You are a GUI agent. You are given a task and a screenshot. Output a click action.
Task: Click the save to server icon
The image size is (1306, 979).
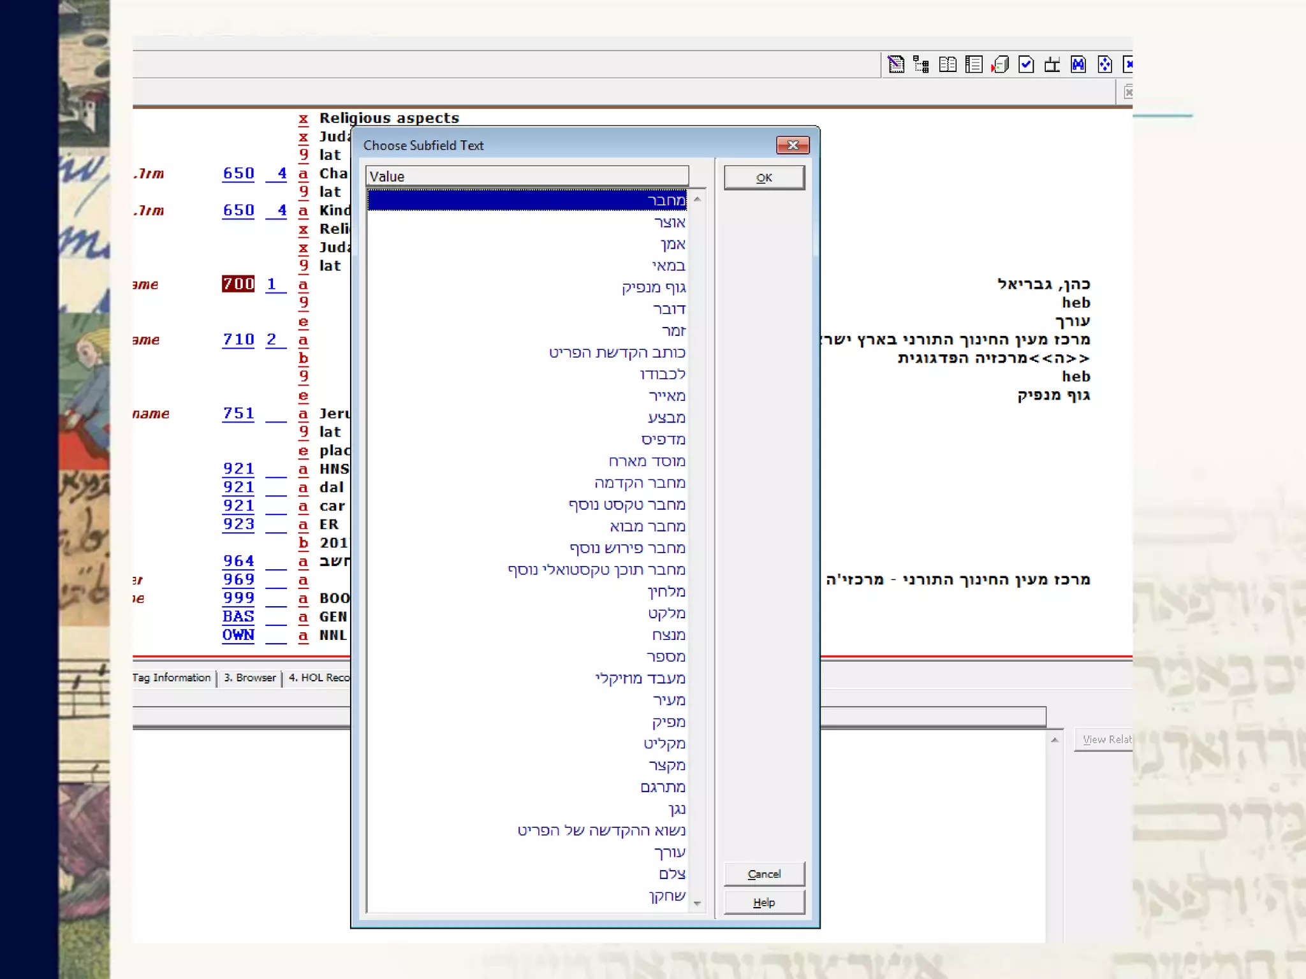coord(1000,64)
